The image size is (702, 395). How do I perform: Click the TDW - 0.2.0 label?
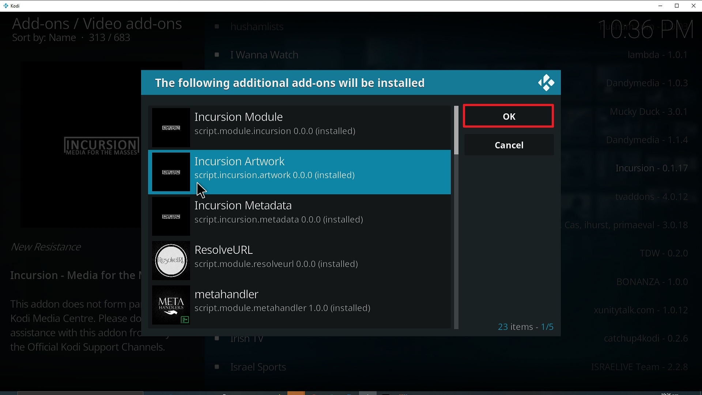(x=664, y=253)
